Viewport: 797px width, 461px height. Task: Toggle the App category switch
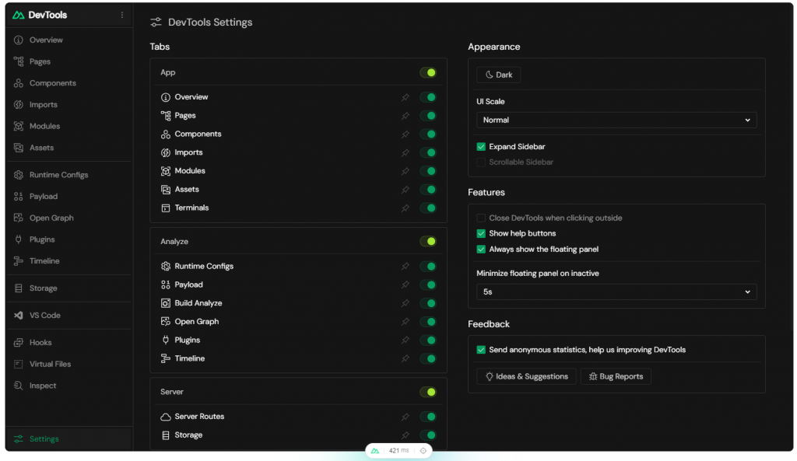point(428,72)
